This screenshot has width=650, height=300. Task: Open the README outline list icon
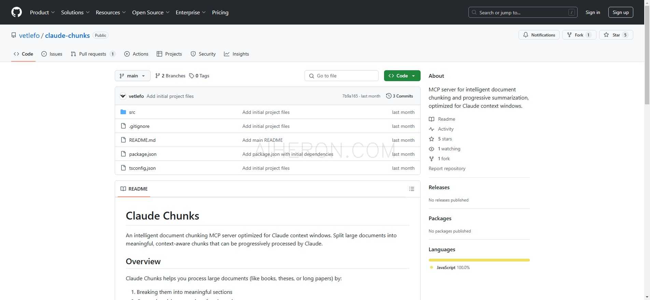click(x=412, y=189)
